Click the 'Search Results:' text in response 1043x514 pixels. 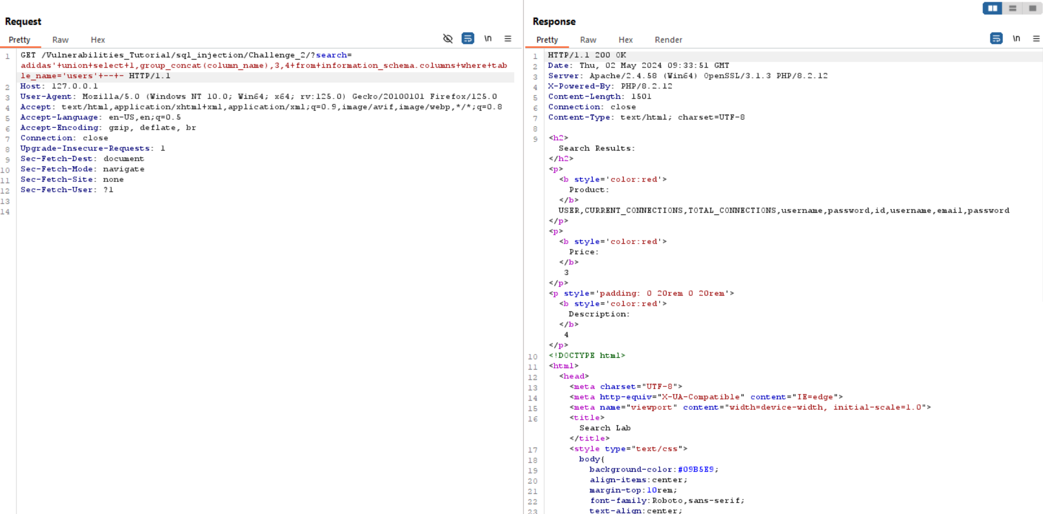[596, 148]
